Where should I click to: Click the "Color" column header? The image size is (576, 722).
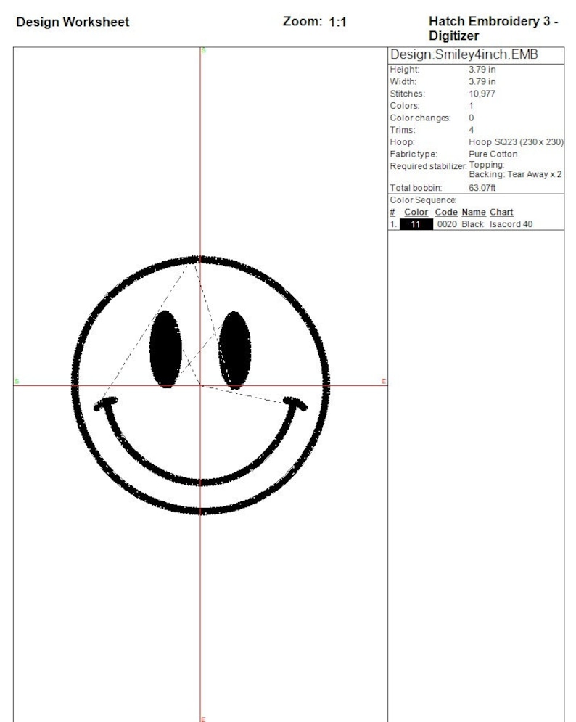coord(416,213)
